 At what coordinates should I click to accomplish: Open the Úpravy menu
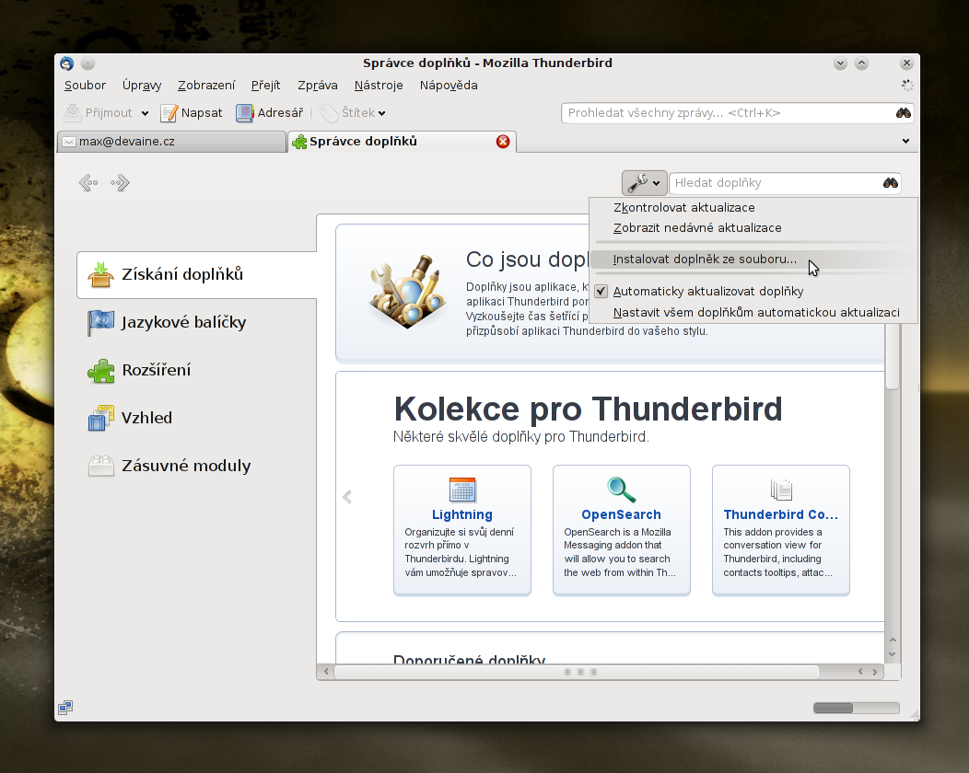coord(142,86)
